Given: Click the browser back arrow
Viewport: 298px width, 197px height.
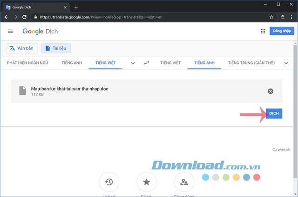Looking at the screenshot, I should pyautogui.click(x=6, y=17).
